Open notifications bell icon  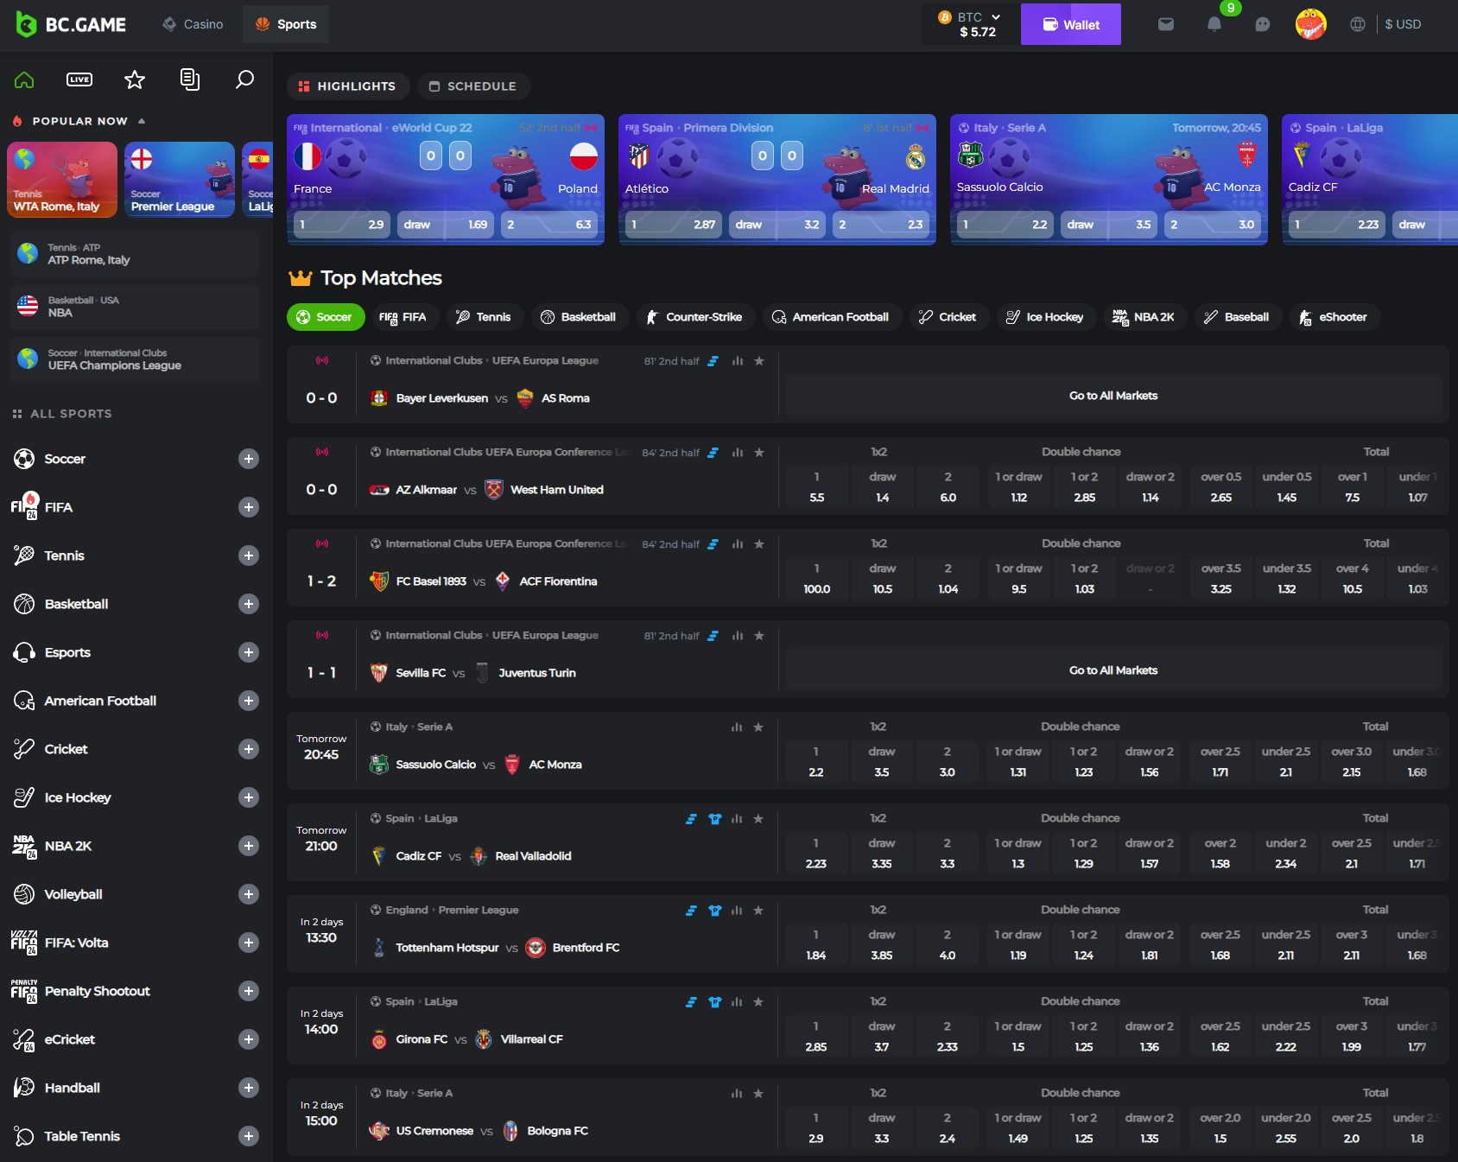pyautogui.click(x=1214, y=24)
